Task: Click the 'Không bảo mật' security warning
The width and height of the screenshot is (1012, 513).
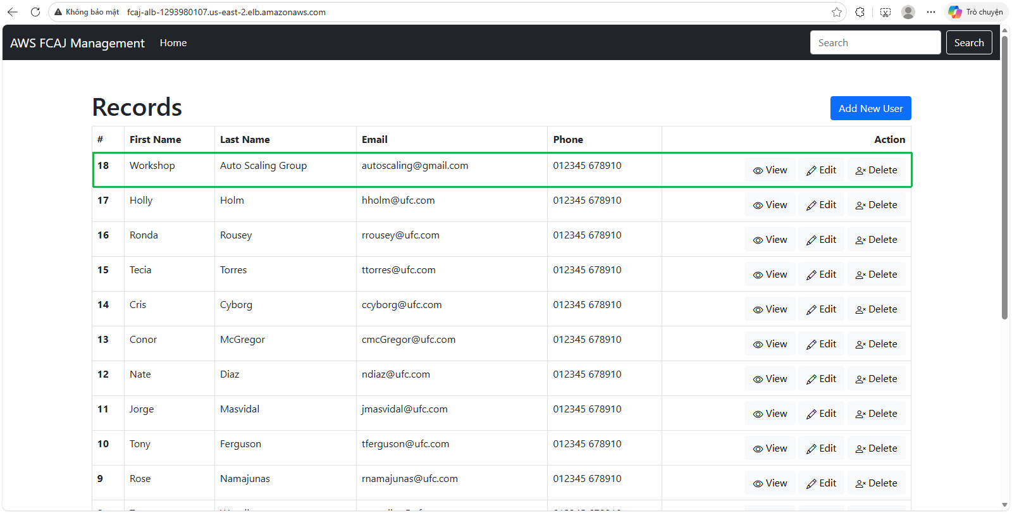Action: [x=87, y=12]
